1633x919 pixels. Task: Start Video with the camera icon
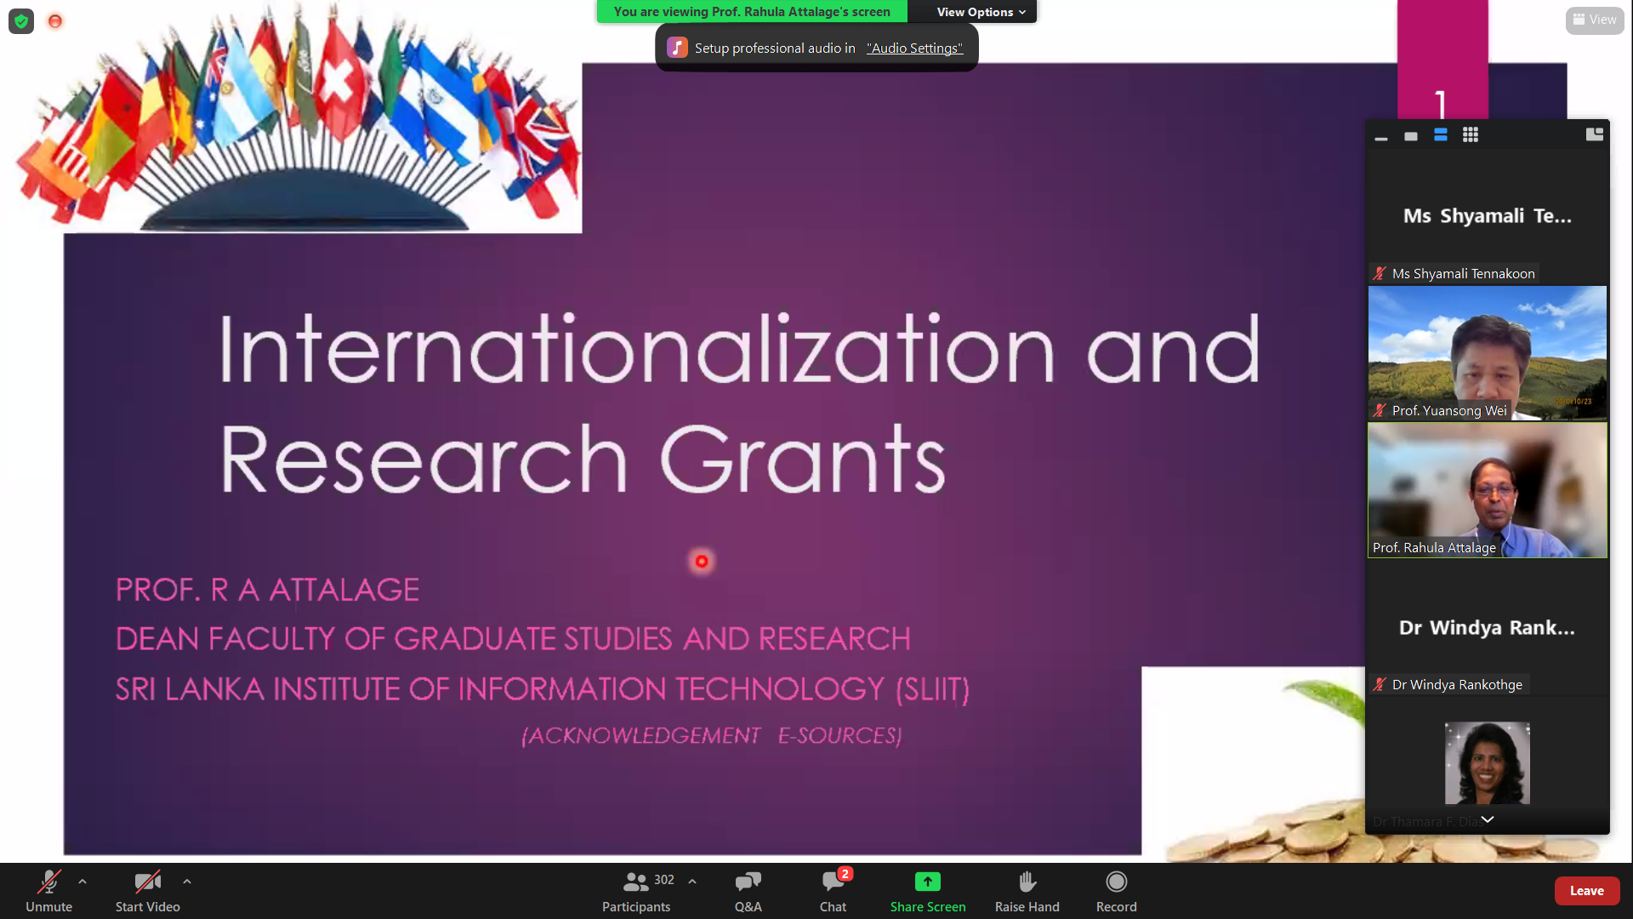point(147,890)
